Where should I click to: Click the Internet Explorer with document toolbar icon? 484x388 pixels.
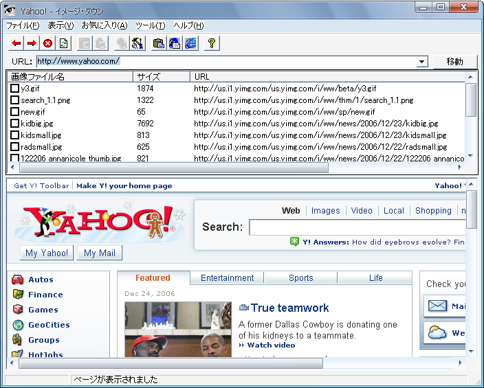(175, 43)
